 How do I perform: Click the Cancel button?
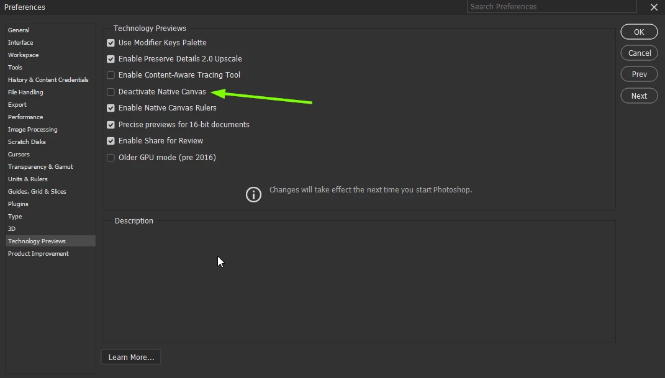(x=639, y=53)
